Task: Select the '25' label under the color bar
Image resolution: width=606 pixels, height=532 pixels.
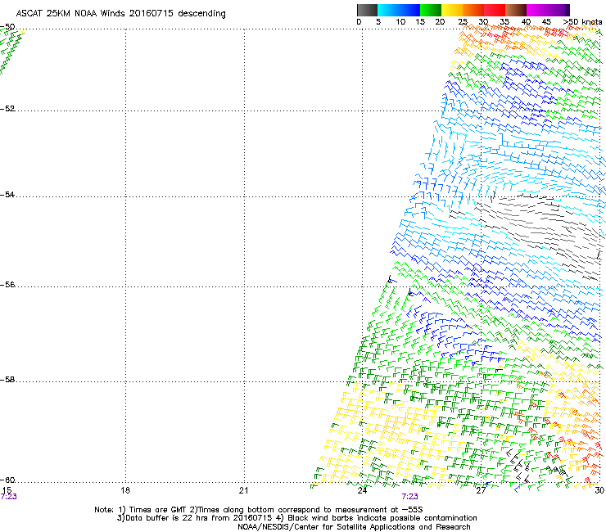Action: point(463,22)
